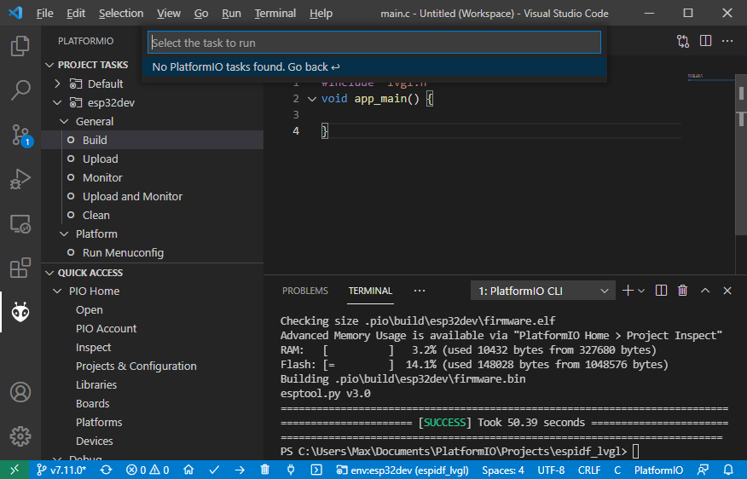This screenshot has width=747, height=479.
Task: Open notifications bell in status bar
Action: coord(728,470)
